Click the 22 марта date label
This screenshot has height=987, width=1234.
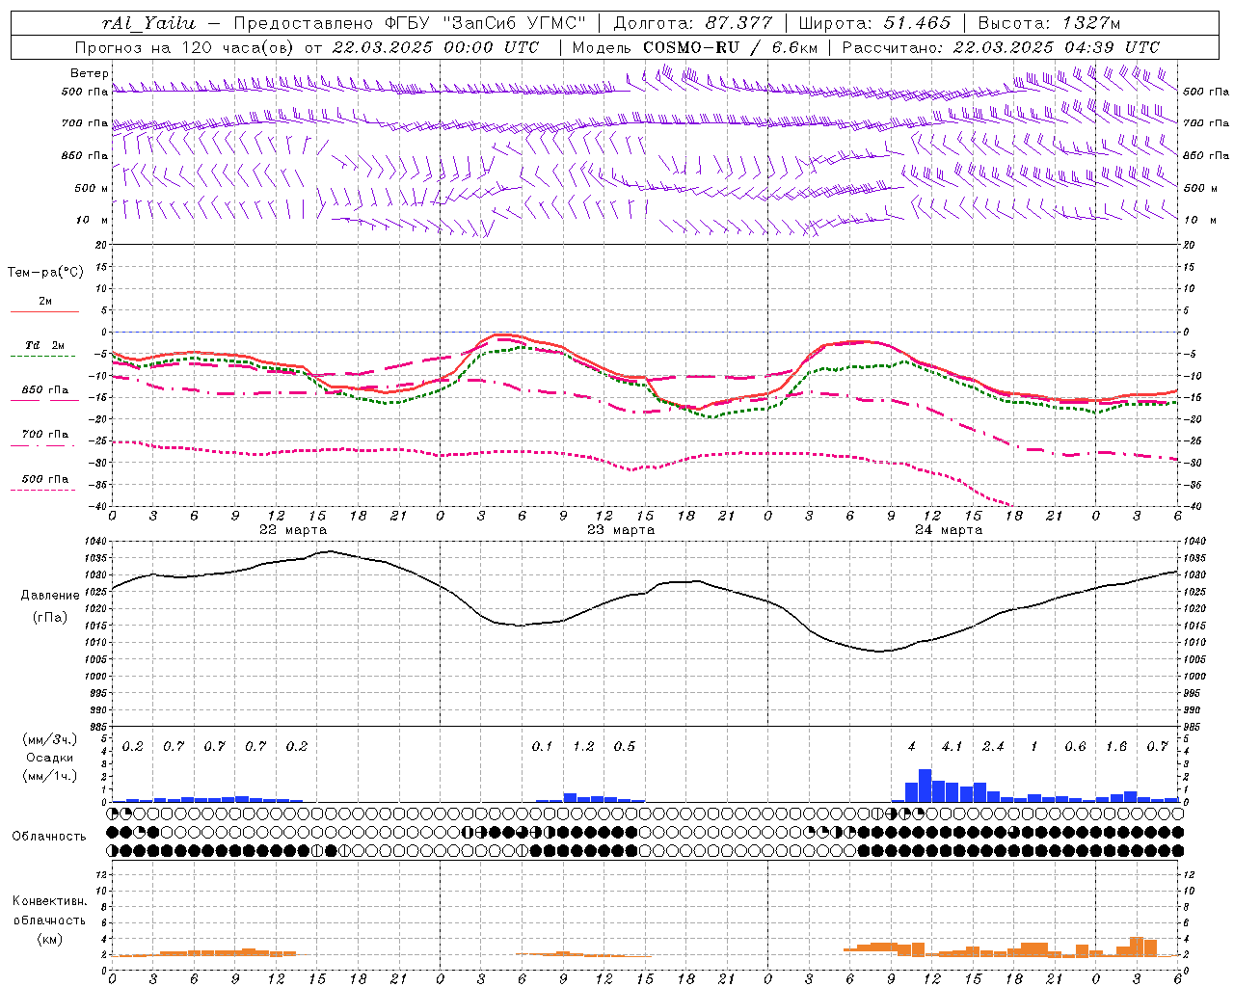(x=293, y=530)
